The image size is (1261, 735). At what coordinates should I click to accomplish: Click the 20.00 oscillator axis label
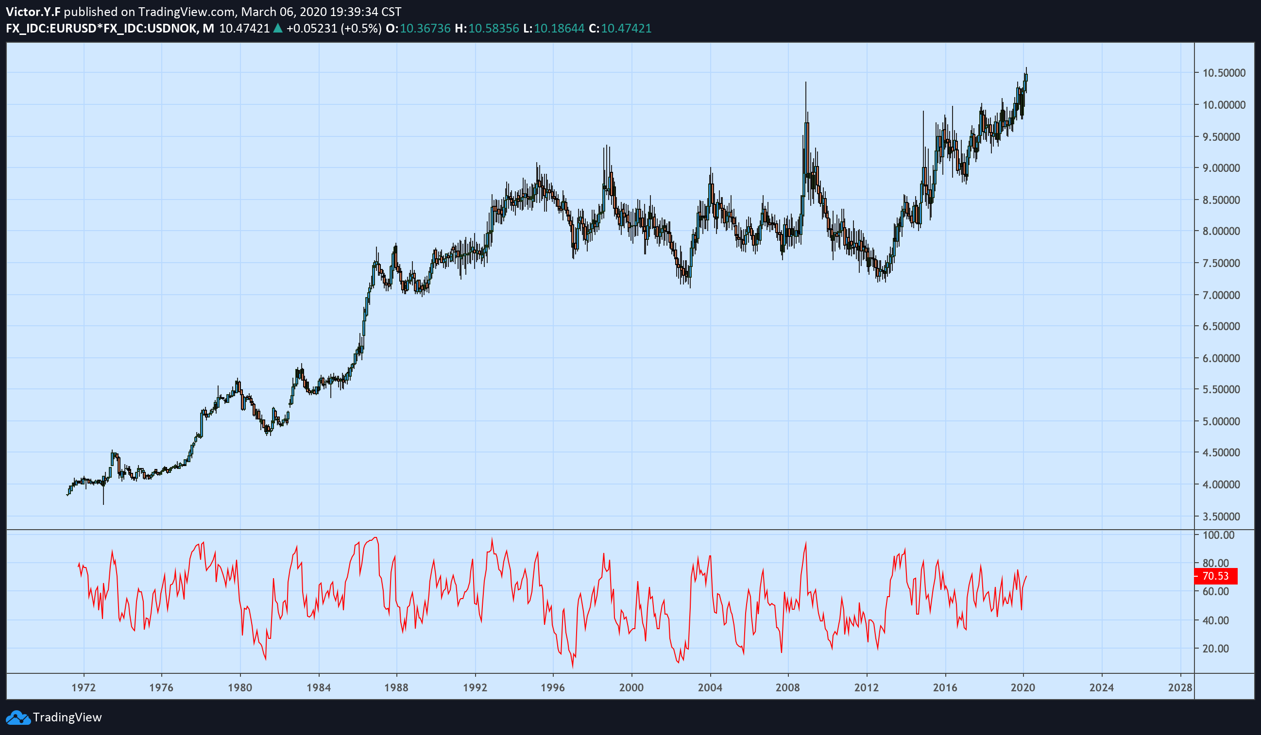(1216, 649)
